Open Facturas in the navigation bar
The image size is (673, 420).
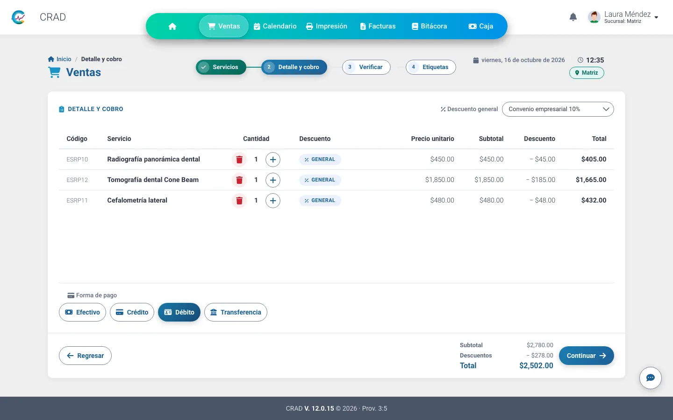[378, 26]
